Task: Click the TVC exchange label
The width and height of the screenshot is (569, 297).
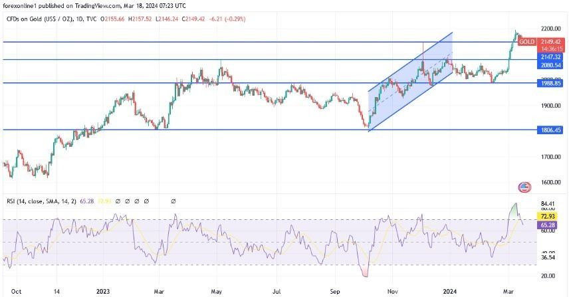Action: click(x=90, y=19)
